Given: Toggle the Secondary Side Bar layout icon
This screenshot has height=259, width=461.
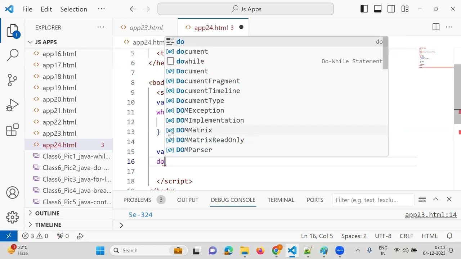Looking at the screenshot, I should [391, 9].
